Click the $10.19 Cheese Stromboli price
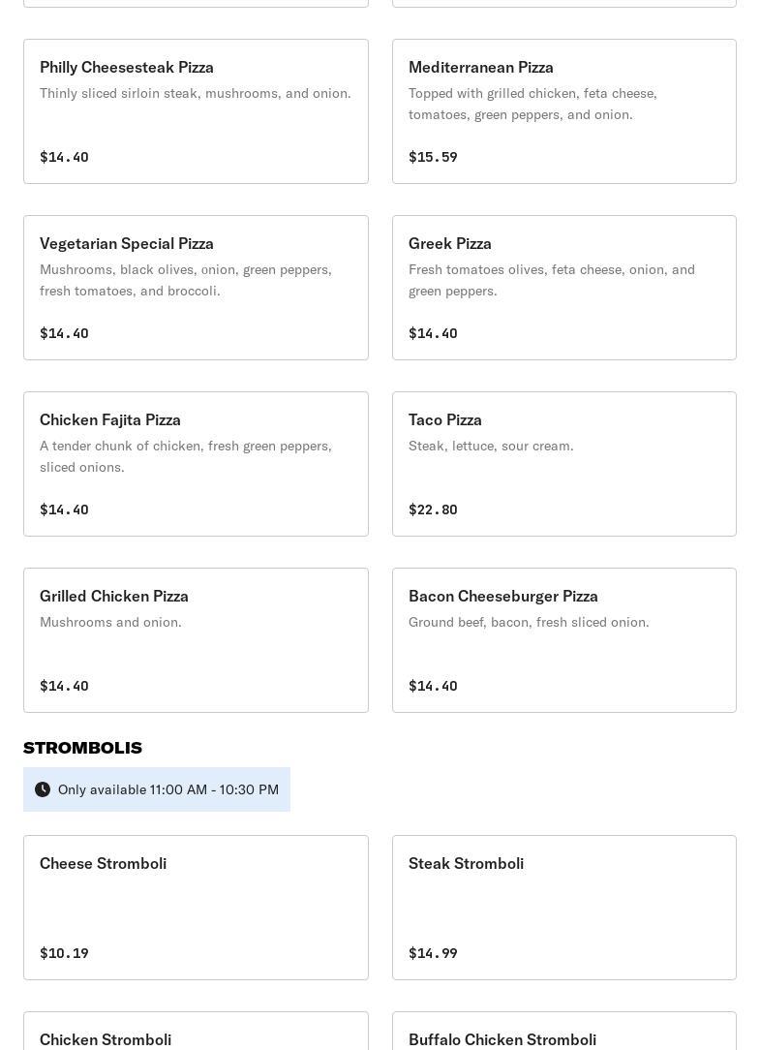This screenshot has width=760, height=1050. 64,953
